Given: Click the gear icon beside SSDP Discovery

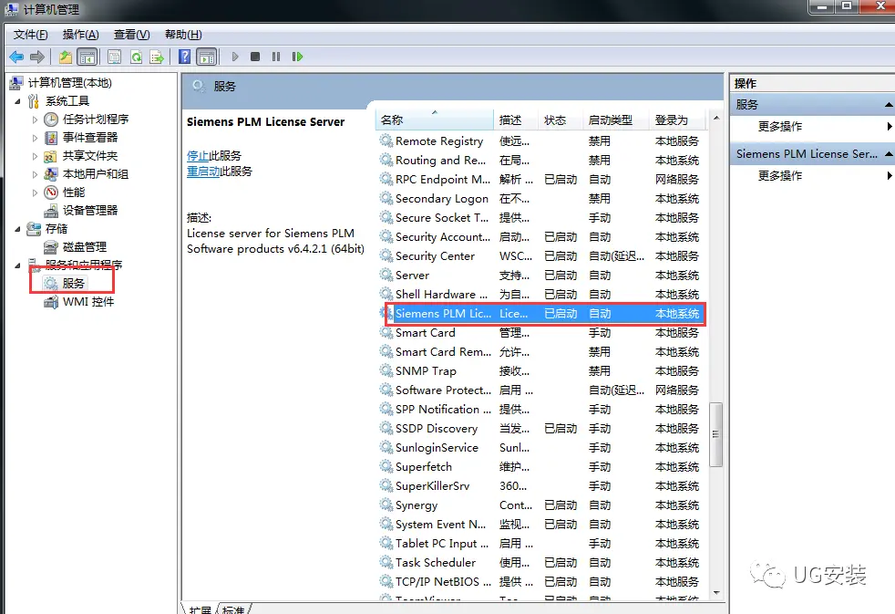Looking at the screenshot, I should click(x=386, y=429).
